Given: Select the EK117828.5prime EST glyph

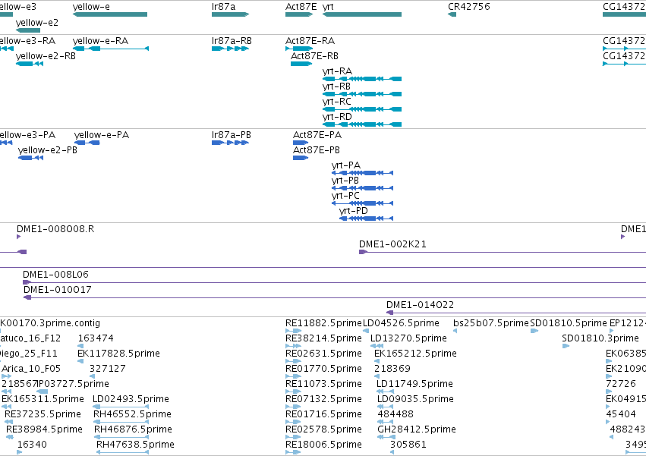Looking at the screenshot, I should [80, 361].
